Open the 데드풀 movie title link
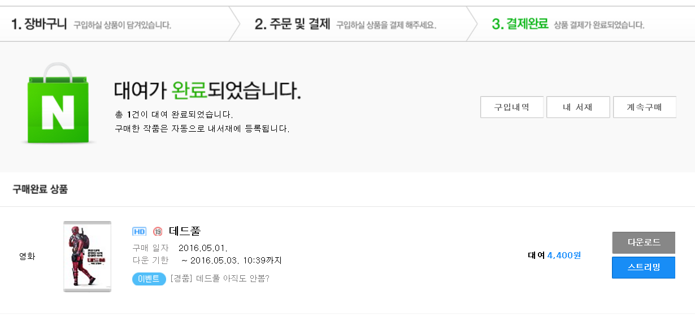 (185, 231)
